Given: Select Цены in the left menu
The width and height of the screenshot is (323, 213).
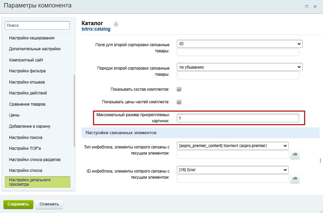Looking at the screenshot, I should 14,115.
